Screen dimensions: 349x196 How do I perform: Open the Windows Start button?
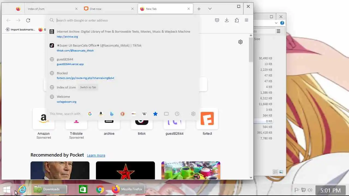pyautogui.click(x=7, y=189)
